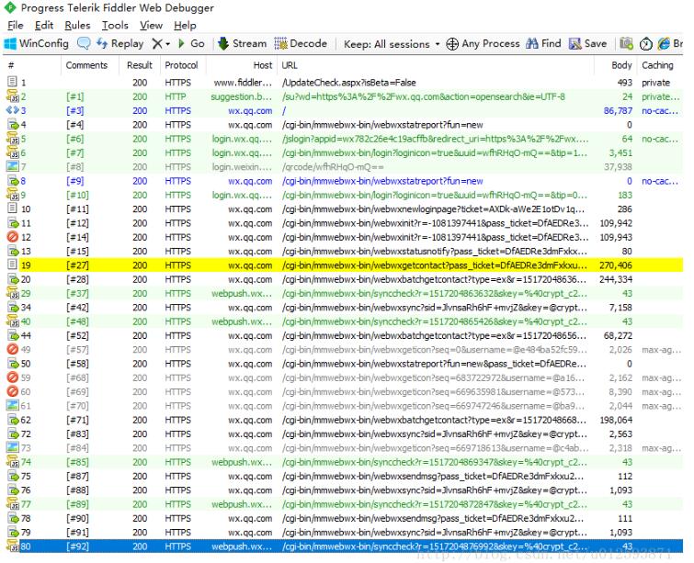694x563 pixels.
Task: Click the comment speech bubble icon
Action: [84, 43]
